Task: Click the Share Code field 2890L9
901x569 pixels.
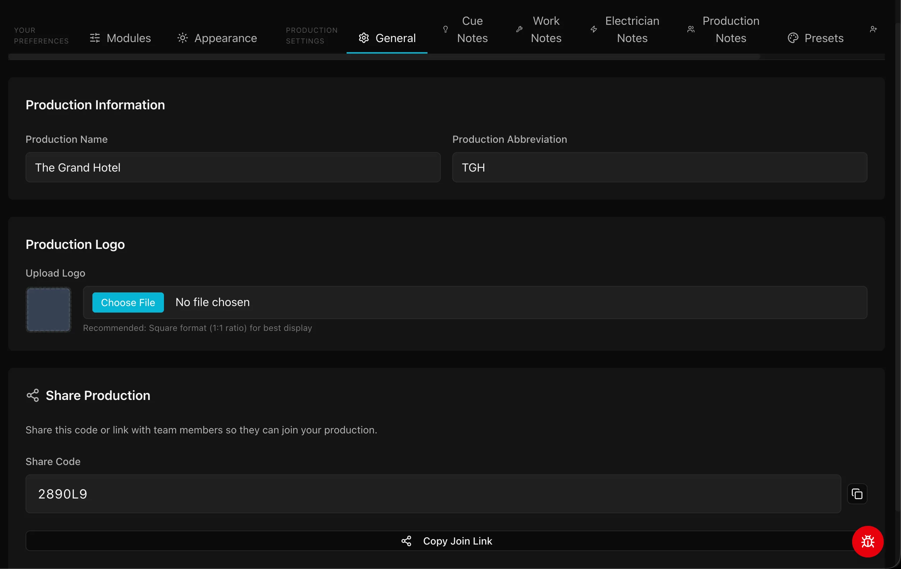Action: coord(433,494)
